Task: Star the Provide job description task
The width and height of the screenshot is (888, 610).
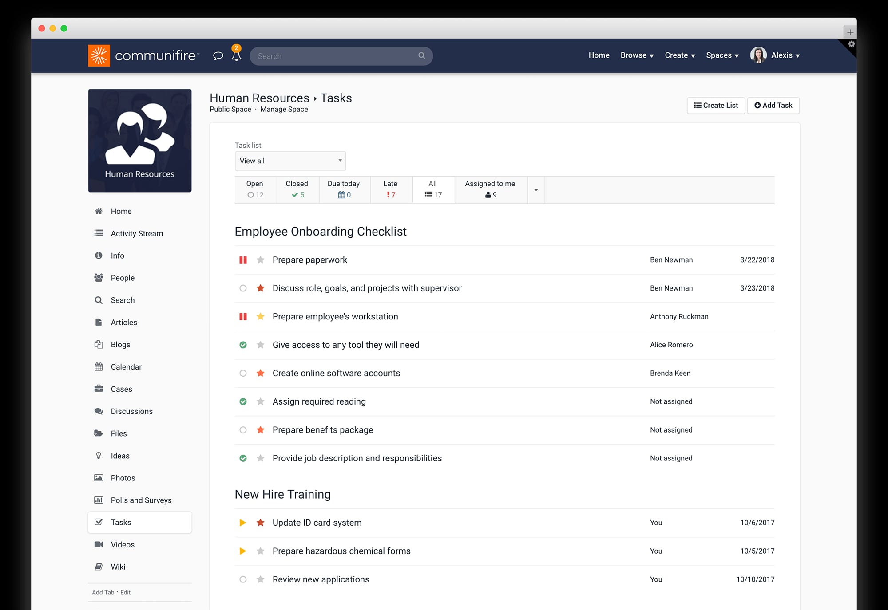Action: tap(261, 458)
